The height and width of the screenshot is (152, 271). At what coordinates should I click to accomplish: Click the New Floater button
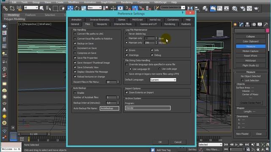click(242, 134)
